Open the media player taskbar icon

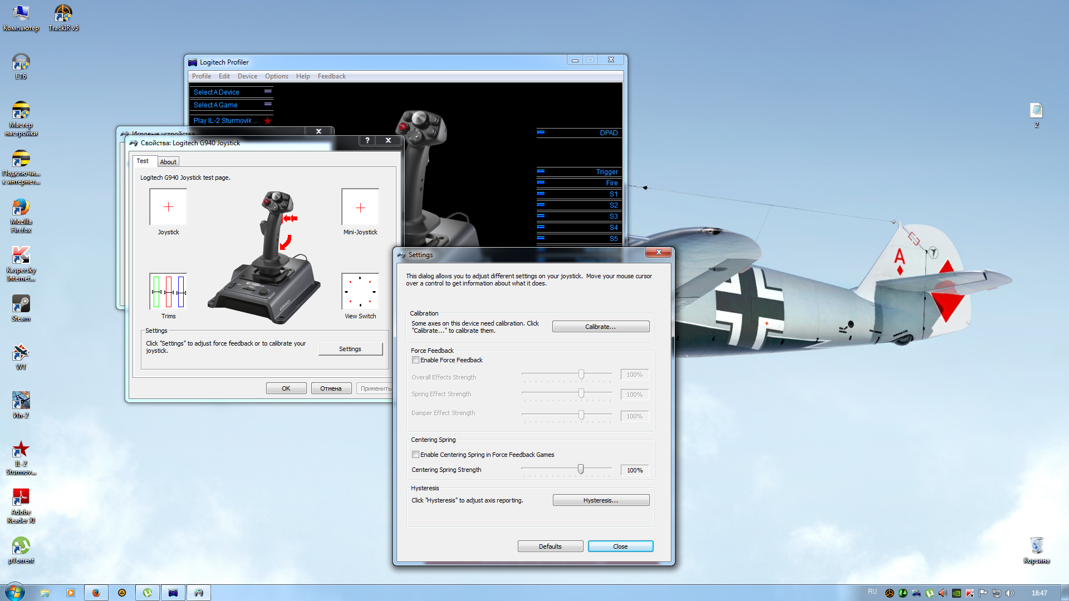pos(70,593)
